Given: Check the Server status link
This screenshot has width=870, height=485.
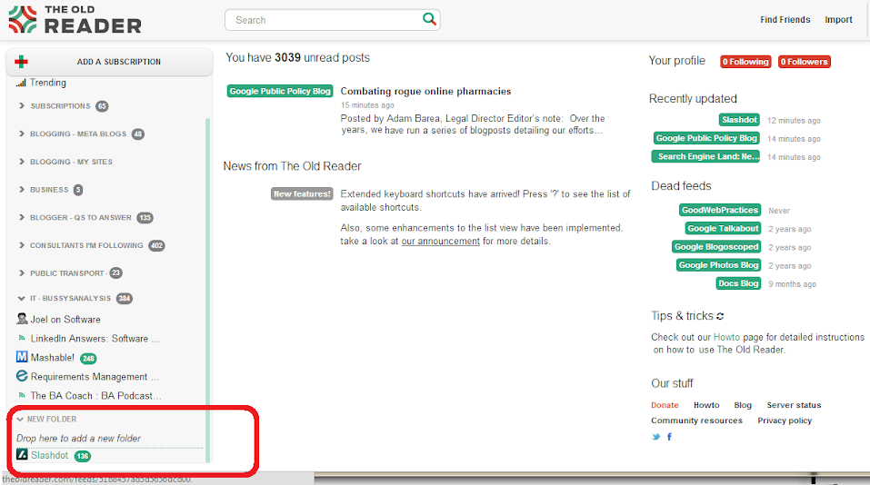Looking at the screenshot, I should pos(794,405).
